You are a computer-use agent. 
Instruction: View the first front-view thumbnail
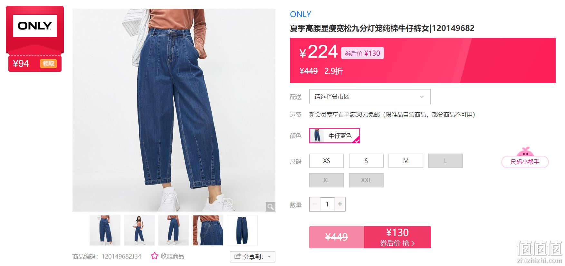pyautogui.click(x=105, y=230)
